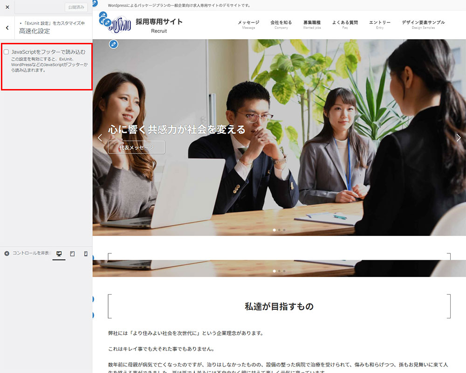The image size is (466, 373).
Task: Show next slide with right arrow
Action: (x=459, y=138)
